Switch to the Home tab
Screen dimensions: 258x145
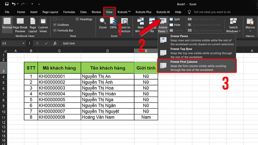21,12
